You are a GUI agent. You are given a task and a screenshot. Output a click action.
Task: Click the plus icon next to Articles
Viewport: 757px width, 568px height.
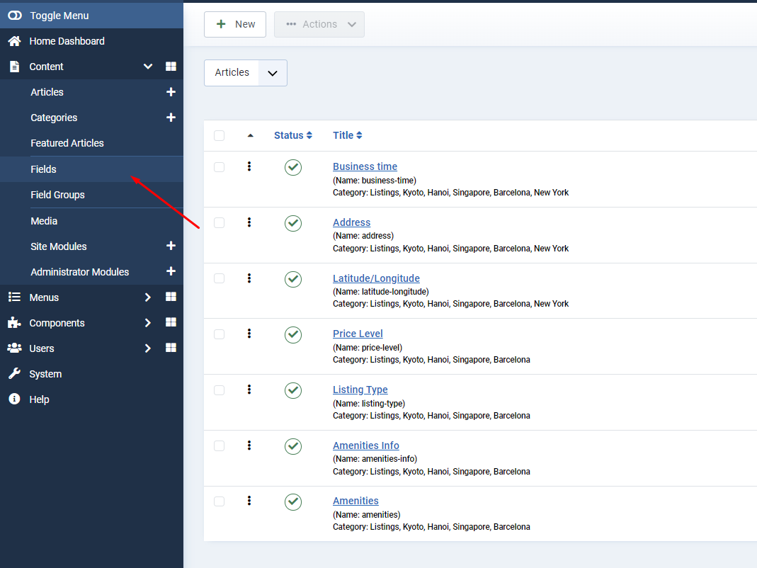[171, 92]
